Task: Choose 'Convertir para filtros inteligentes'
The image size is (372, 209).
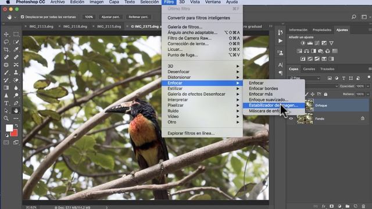Action: (x=202, y=18)
